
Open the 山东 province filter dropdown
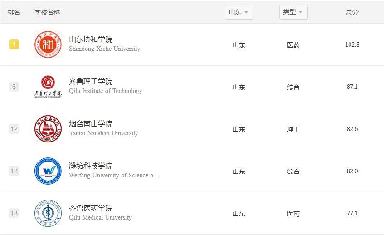tap(239, 12)
